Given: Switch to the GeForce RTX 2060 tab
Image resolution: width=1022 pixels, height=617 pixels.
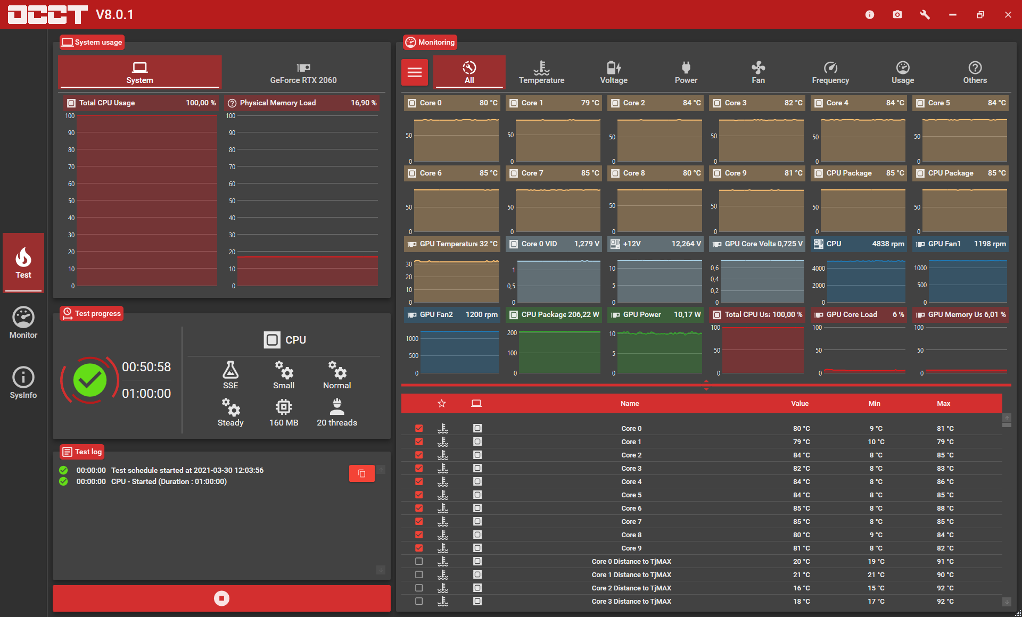Looking at the screenshot, I should click(303, 72).
